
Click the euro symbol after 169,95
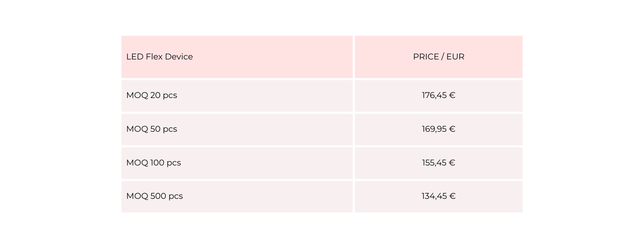point(452,129)
